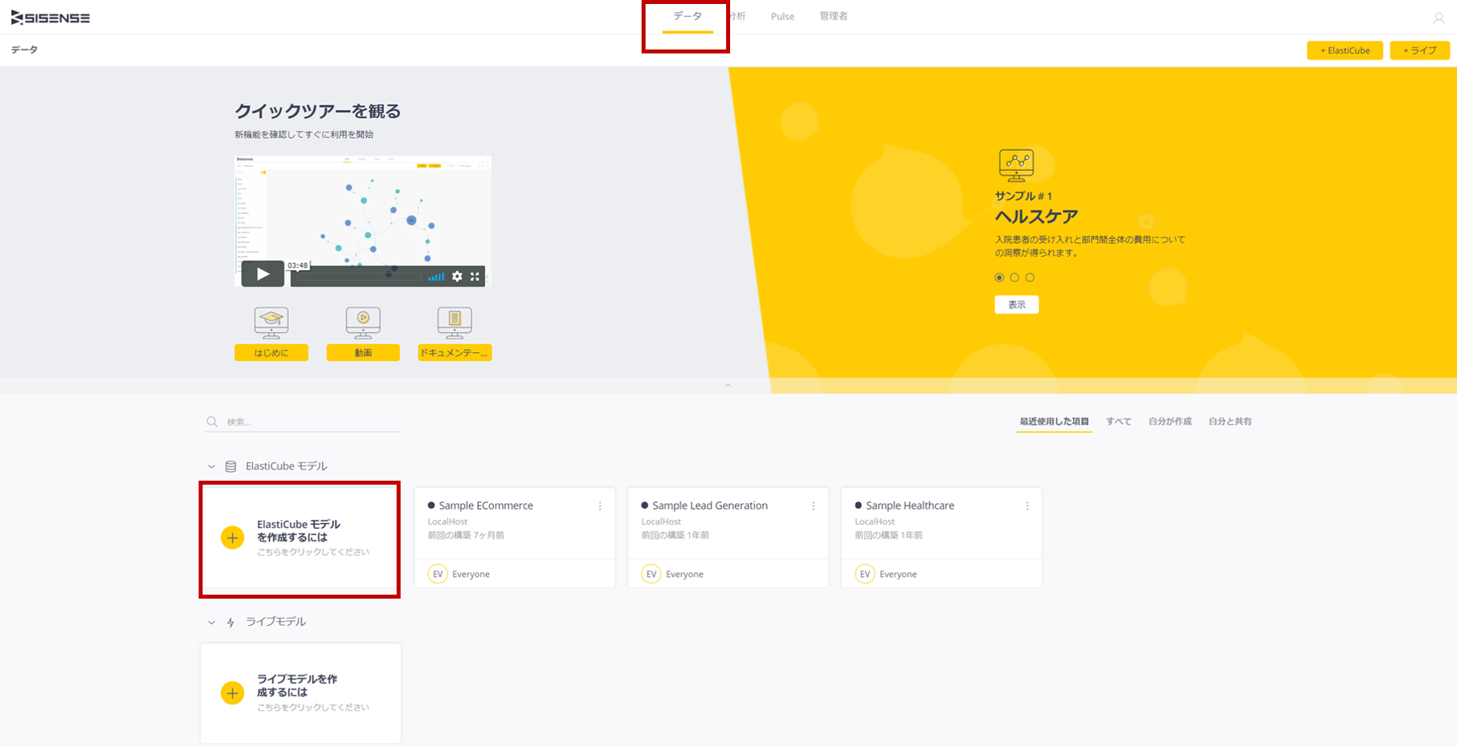Enter fullscreen on tour video
The image size is (1457, 747).
click(x=475, y=276)
